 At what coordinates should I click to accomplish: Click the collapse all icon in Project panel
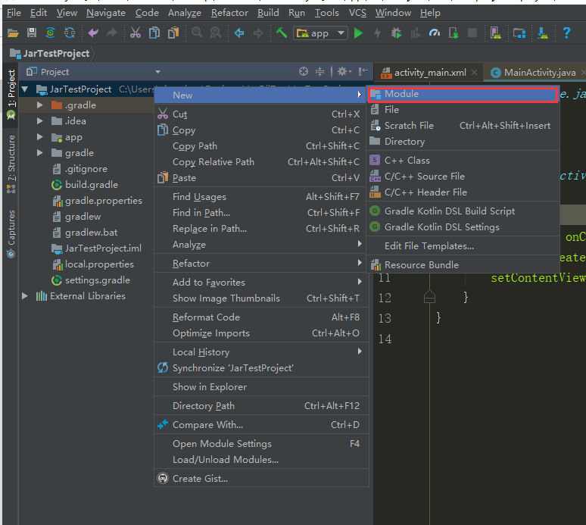pyautogui.click(x=319, y=71)
